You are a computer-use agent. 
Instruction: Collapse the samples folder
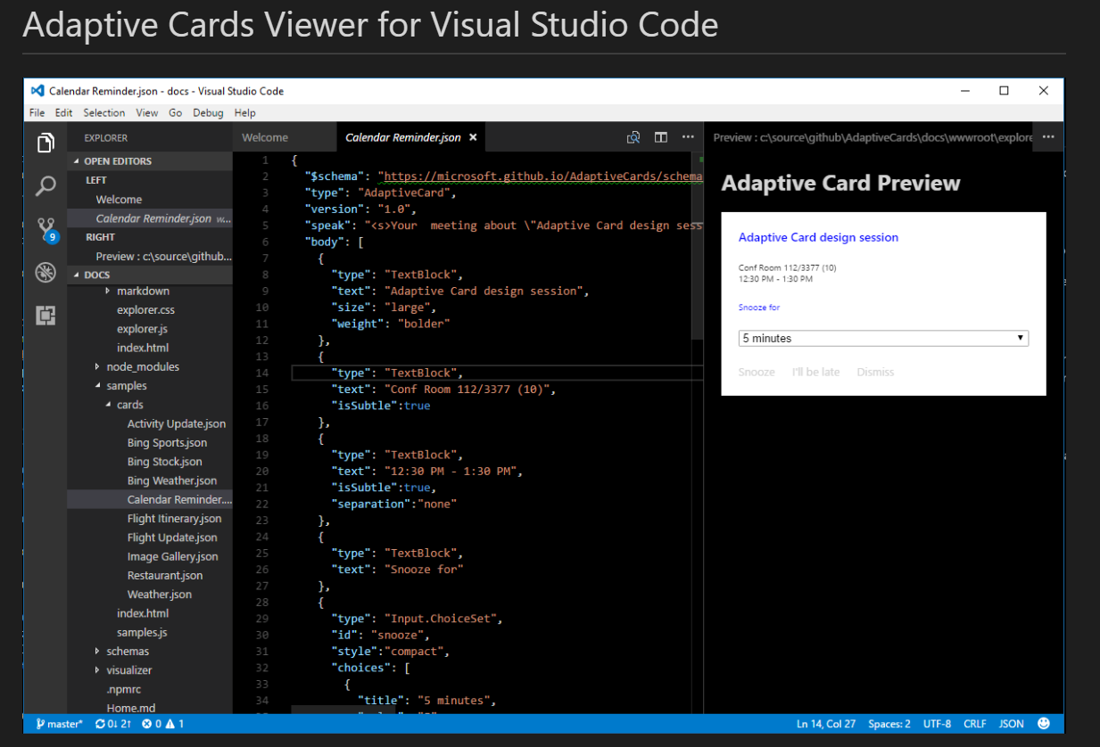pos(98,386)
